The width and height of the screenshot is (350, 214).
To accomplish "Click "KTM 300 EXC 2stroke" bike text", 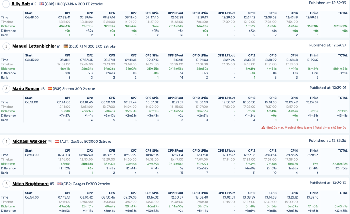I will (x=97, y=46).
